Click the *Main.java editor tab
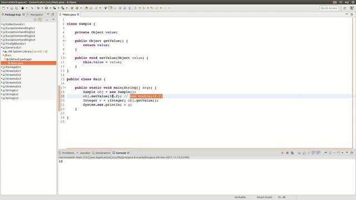356x200 pixels. click(69, 14)
